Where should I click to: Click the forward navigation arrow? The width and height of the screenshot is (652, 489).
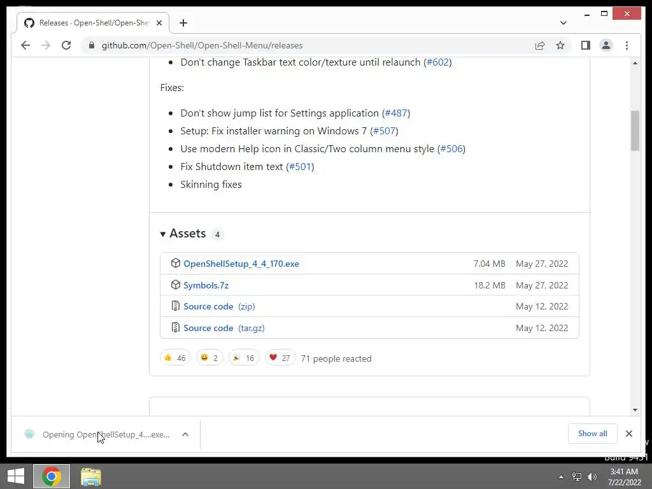pos(46,45)
